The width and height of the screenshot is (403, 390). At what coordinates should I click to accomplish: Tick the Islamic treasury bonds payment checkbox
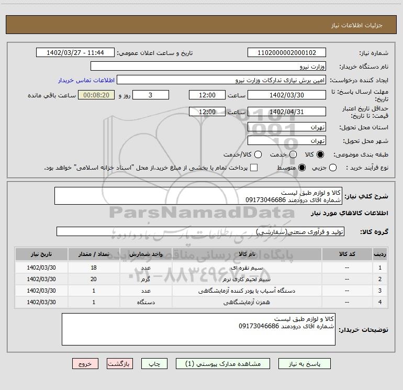(254, 168)
